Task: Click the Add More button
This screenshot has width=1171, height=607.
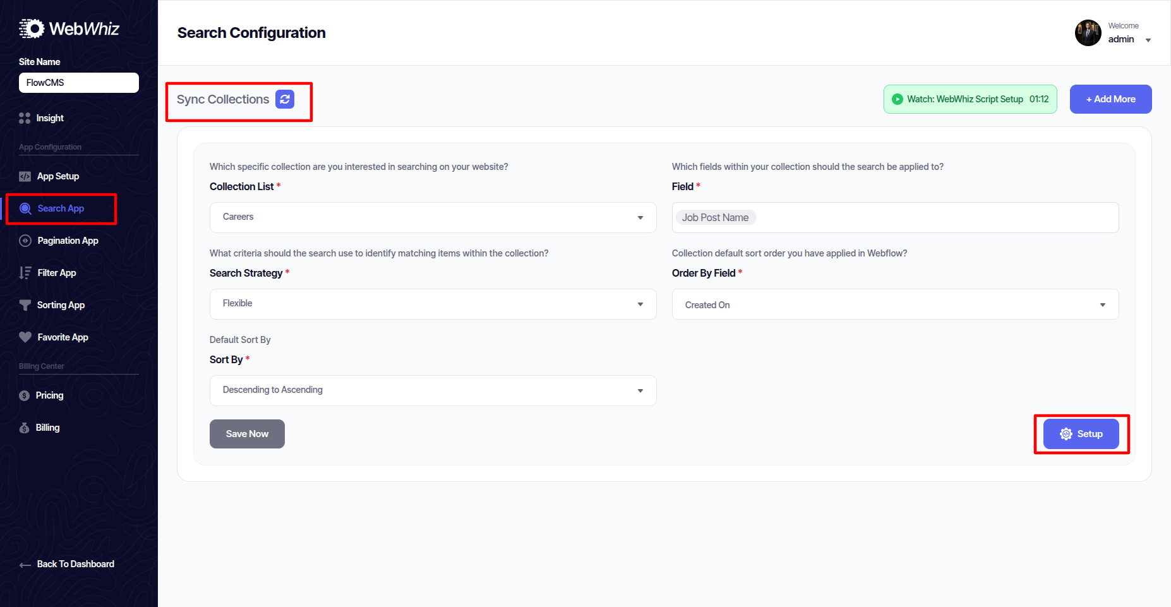Action: [x=1110, y=99]
